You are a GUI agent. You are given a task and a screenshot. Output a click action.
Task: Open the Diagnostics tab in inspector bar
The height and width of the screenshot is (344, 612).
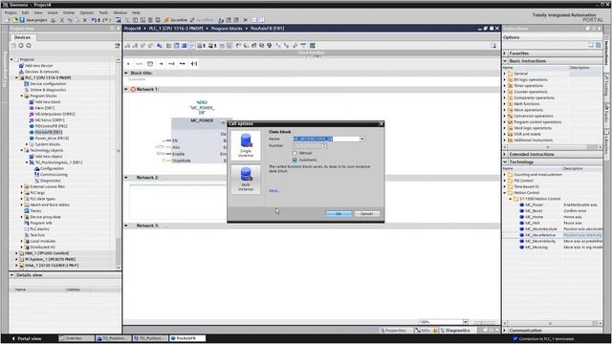pos(455,331)
